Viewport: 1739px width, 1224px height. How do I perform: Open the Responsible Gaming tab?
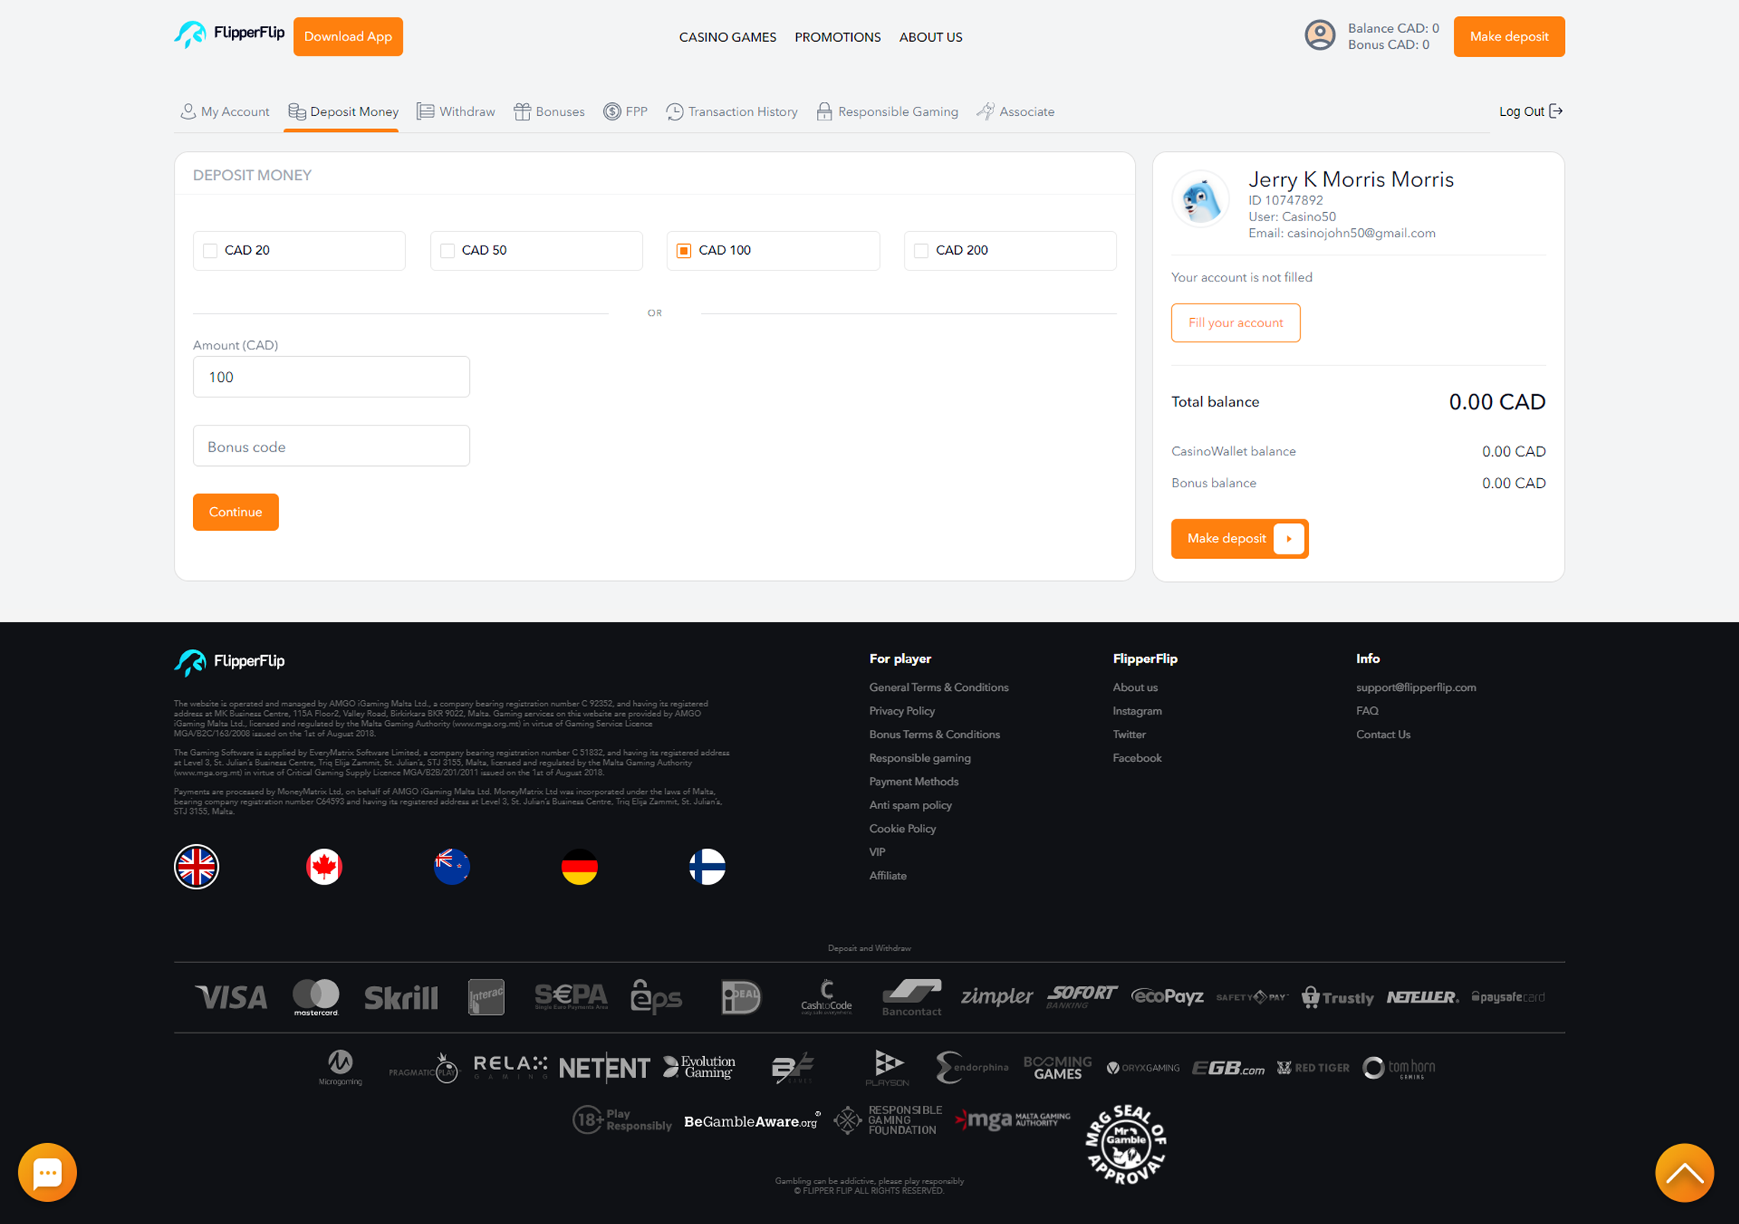pyautogui.click(x=887, y=111)
